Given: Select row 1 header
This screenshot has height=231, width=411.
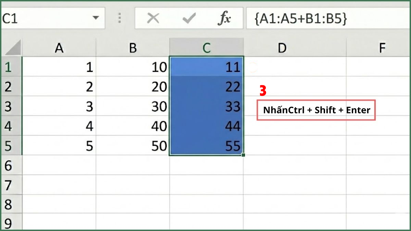Looking at the screenshot, I should point(10,67).
